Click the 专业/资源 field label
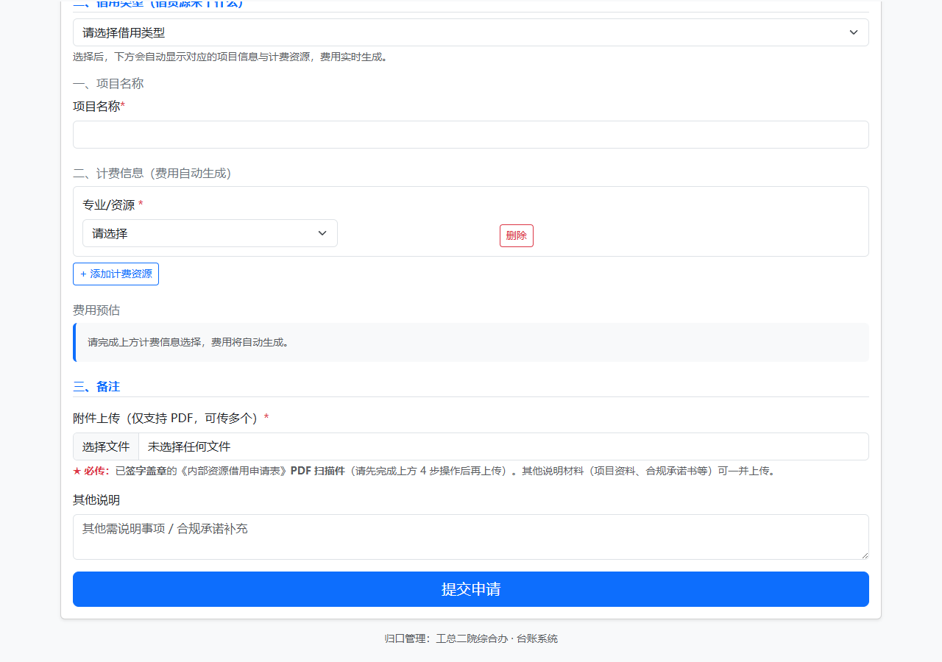Viewport: 942px width, 662px height. click(113, 205)
